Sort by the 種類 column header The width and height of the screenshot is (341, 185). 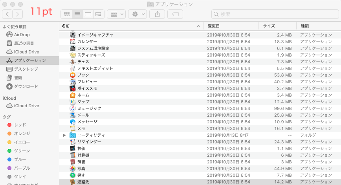(x=319, y=26)
